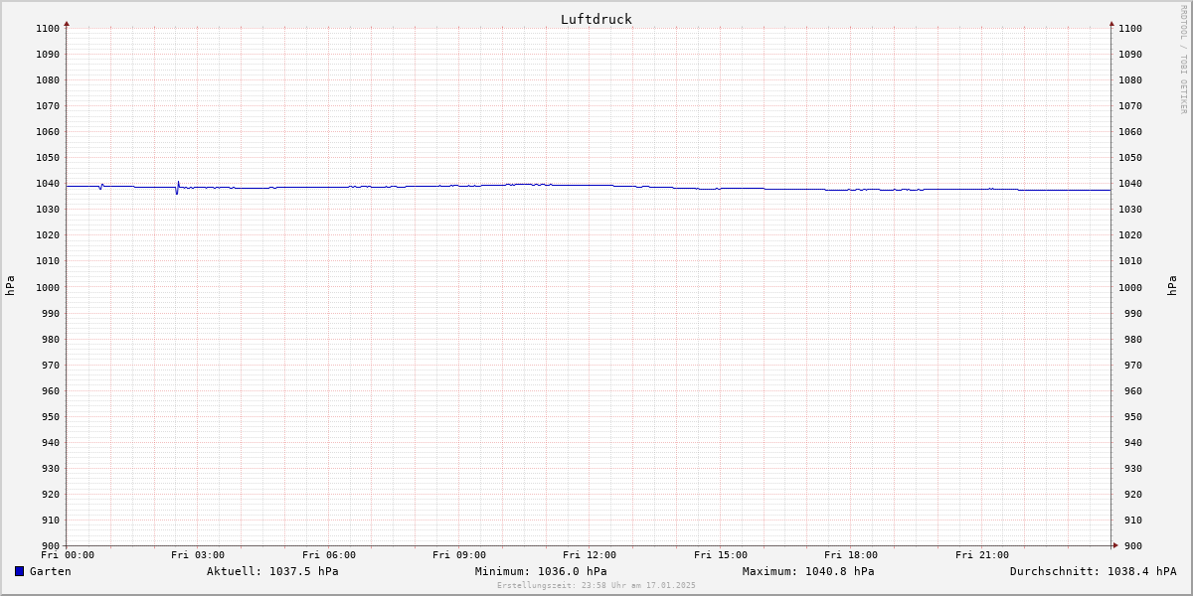Select the Durchschnitt: 1038.4 hPA value
1193x596 pixels.
coord(1094,571)
